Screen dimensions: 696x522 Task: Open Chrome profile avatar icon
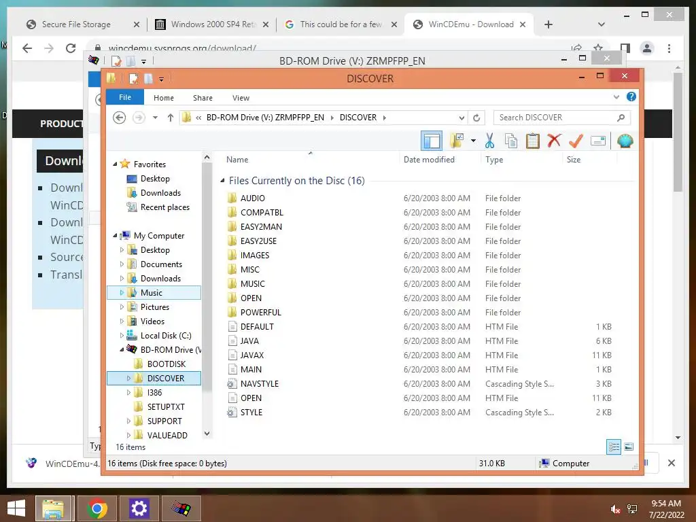coord(647,48)
